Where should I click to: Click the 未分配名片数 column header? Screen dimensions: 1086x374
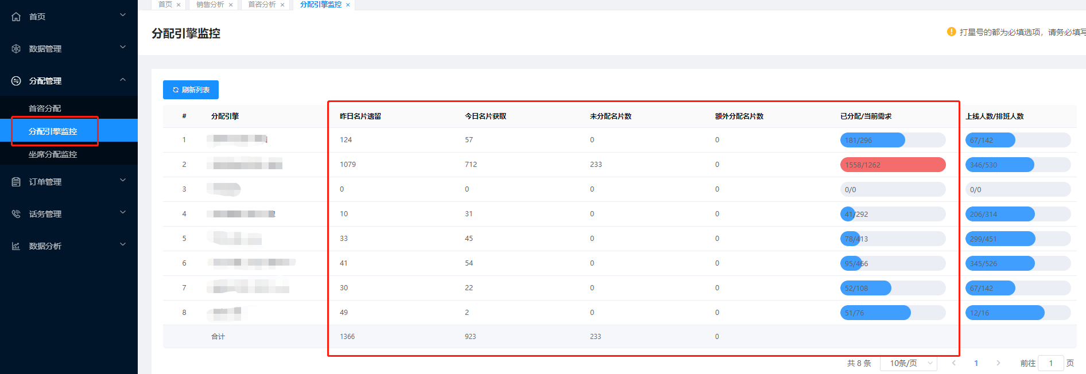tap(611, 116)
